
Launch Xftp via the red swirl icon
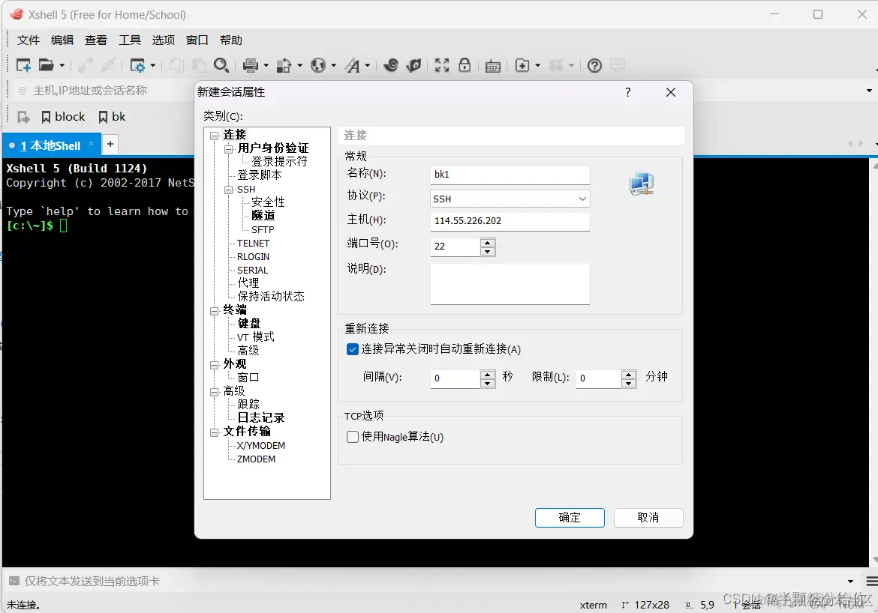click(391, 65)
